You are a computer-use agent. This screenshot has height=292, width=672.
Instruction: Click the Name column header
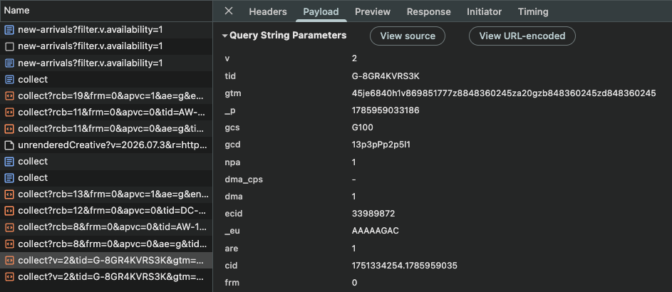pyautogui.click(x=106, y=11)
